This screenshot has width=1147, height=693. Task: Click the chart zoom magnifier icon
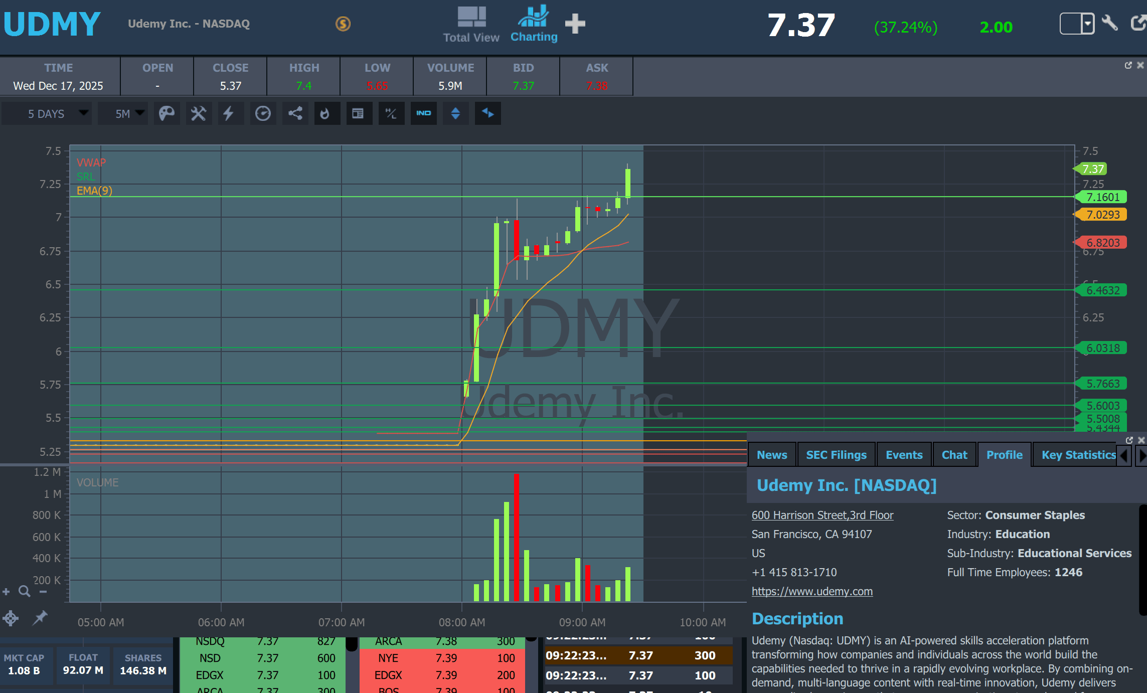[24, 591]
